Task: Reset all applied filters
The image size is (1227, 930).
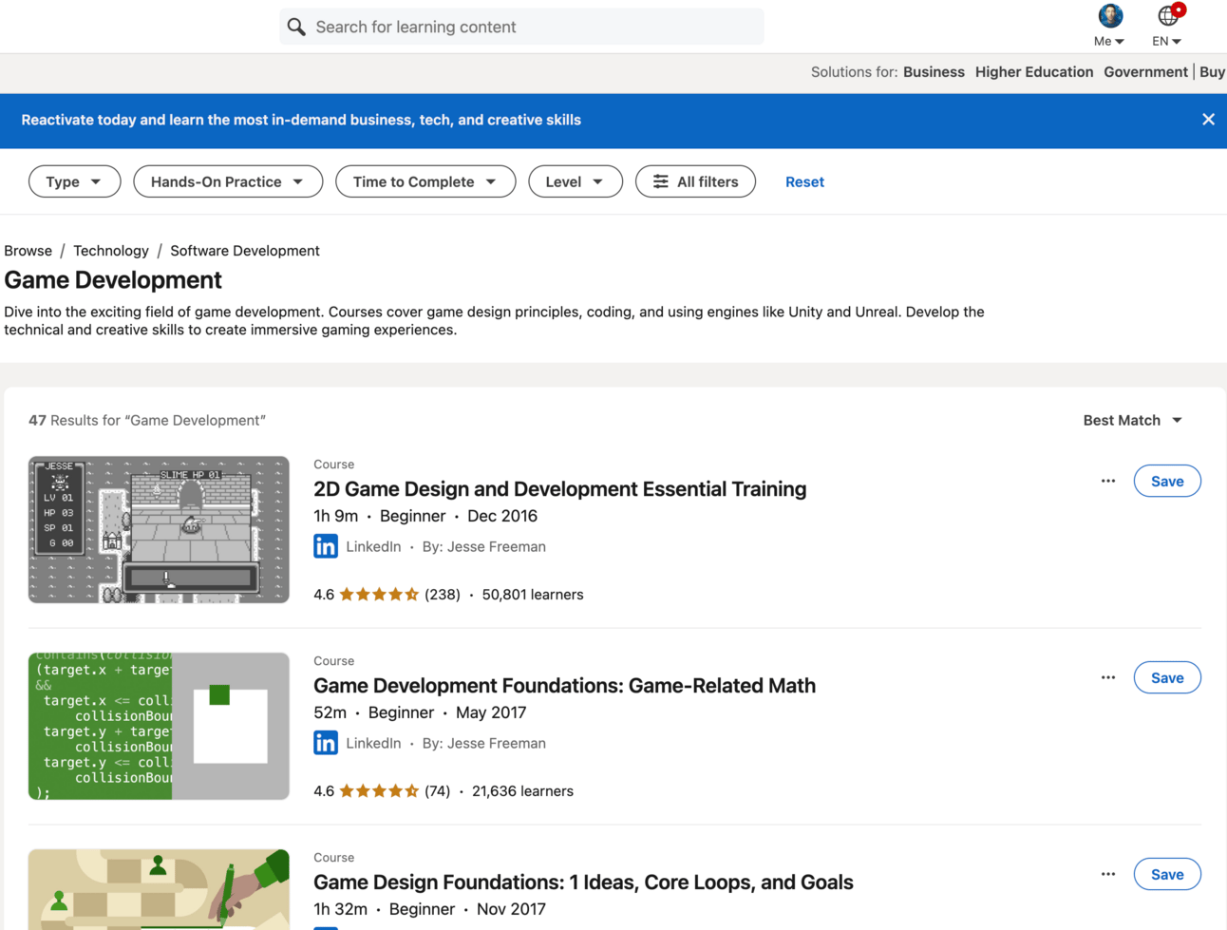Action: [804, 181]
